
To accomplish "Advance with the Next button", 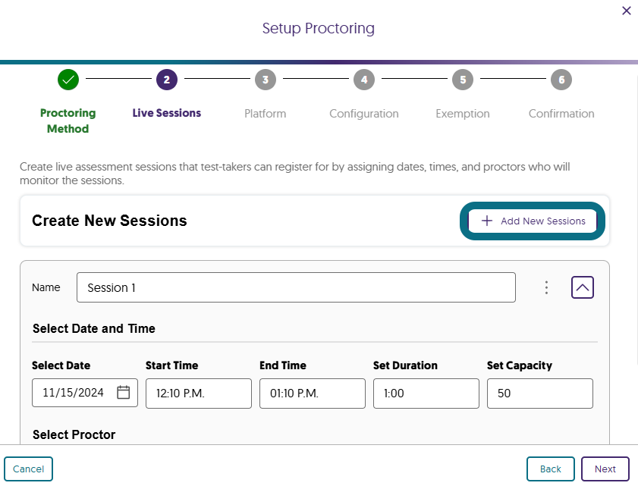I will point(605,469).
